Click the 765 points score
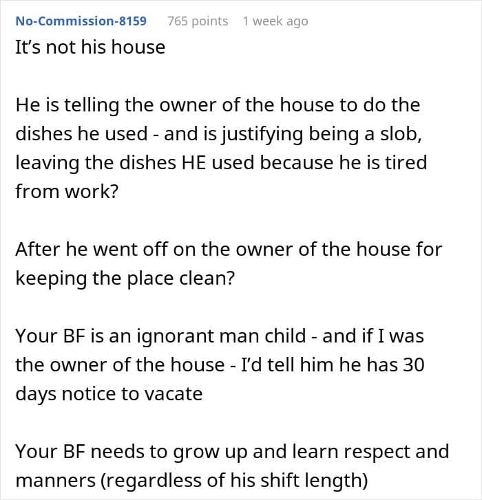482x500 pixels. [198, 21]
